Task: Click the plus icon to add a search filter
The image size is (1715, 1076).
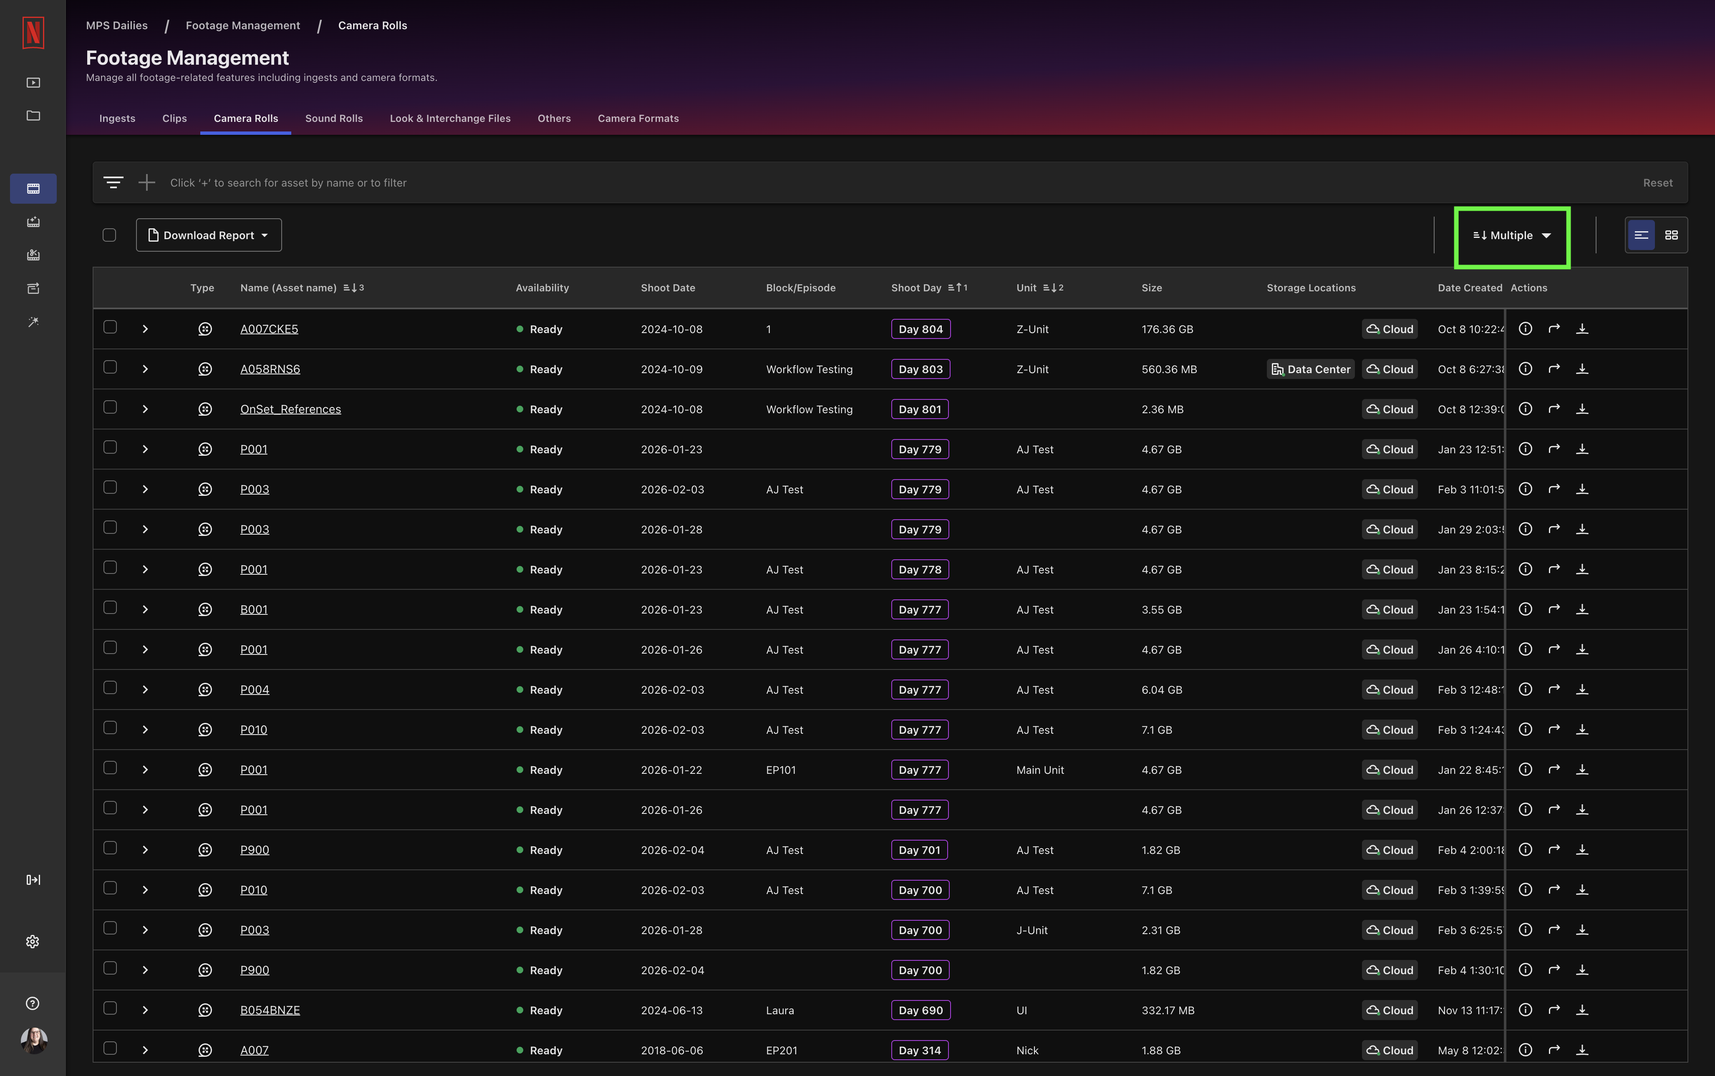Action: pyautogui.click(x=146, y=182)
